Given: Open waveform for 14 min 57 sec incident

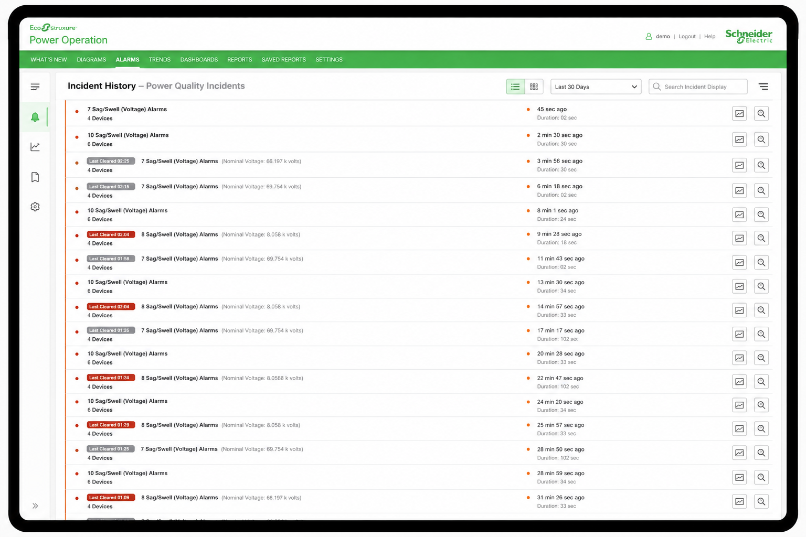Looking at the screenshot, I should click(739, 310).
